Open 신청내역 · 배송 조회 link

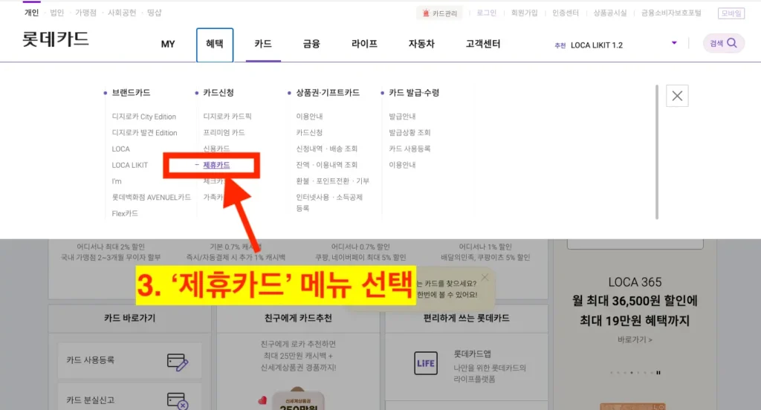[x=327, y=149]
